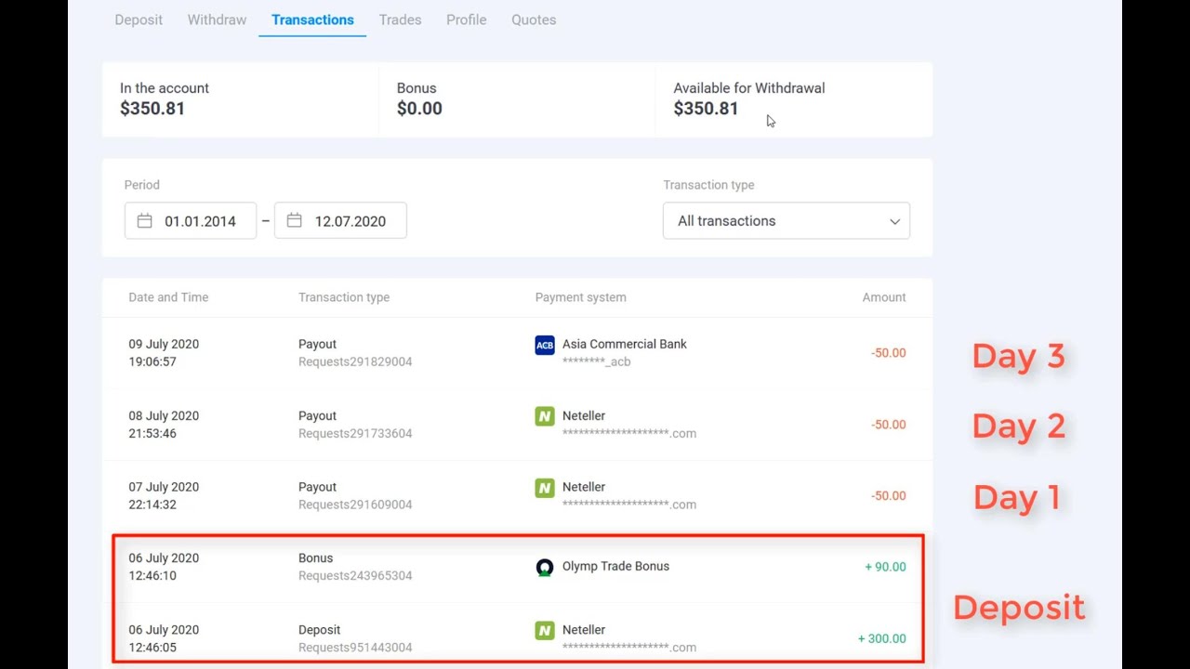Click the Amount column header

coord(883,297)
